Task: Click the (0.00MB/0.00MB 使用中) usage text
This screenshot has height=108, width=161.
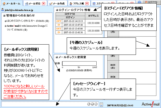Action: click(x=79, y=71)
